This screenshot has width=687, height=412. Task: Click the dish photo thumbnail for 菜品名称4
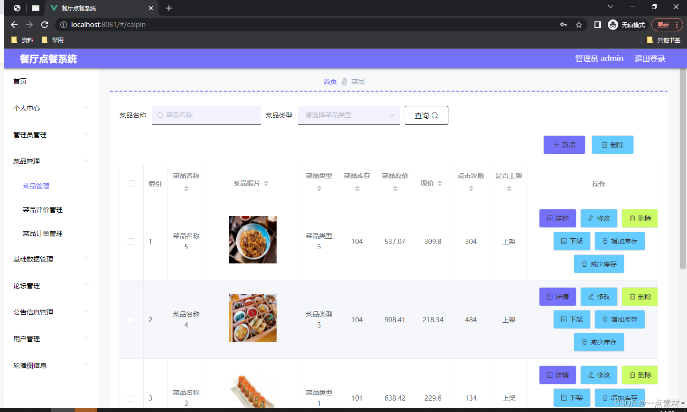pyautogui.click(x=252, y=318)
